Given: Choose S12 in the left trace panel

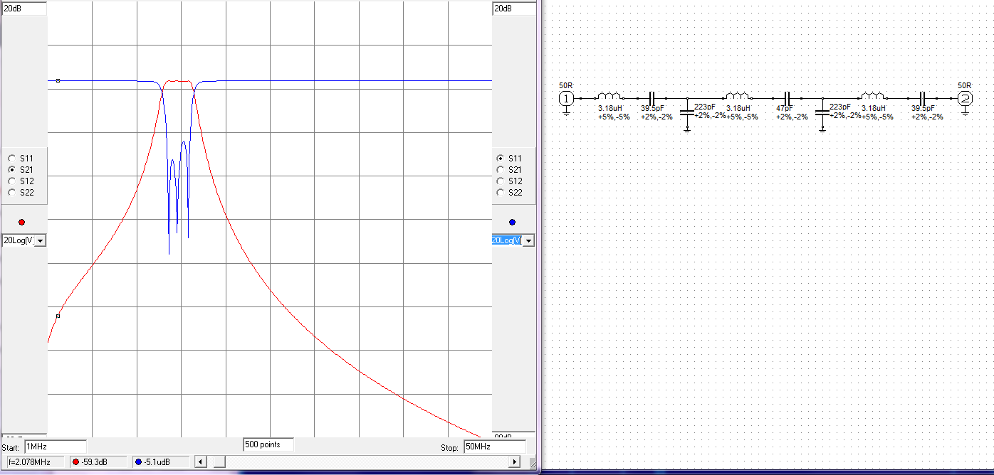Looking at the screenshot, I should point(12,181).
